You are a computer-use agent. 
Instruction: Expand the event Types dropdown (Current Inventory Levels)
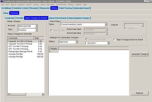click(106, 25)
